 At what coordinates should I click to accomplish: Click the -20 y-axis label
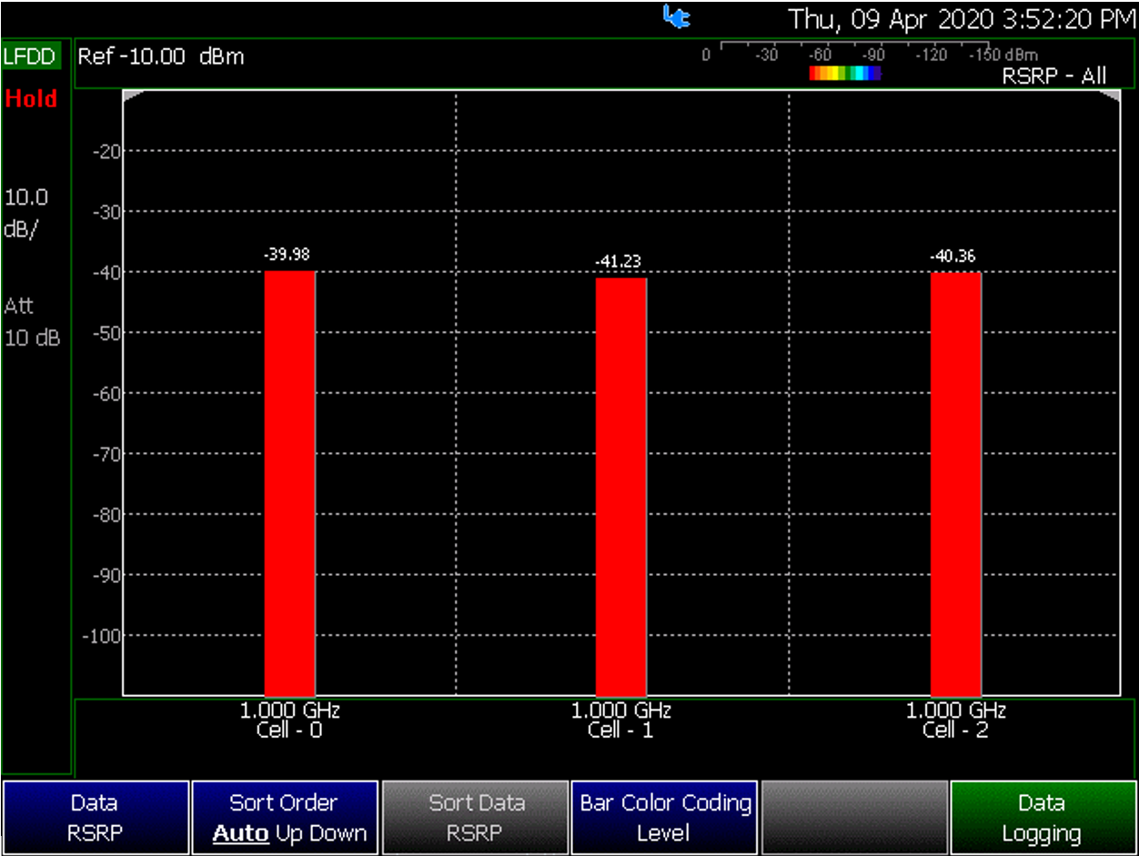(x=107, y=151)
